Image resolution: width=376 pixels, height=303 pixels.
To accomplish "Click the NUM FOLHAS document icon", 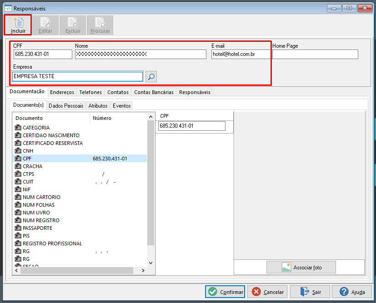I will pos(18,204).
